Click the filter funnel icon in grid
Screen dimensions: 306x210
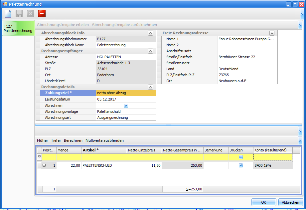40,157
